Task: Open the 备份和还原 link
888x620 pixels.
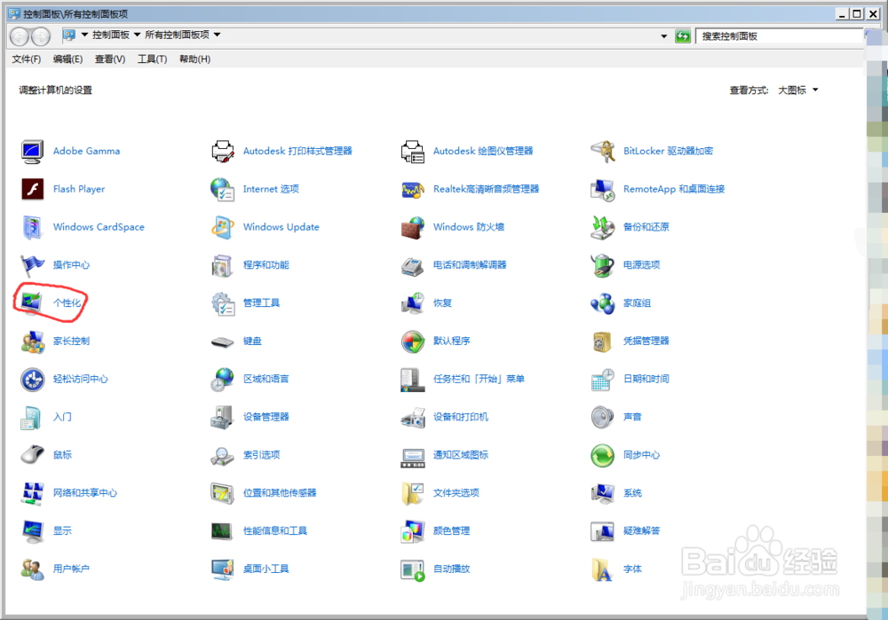Action: 646,227
